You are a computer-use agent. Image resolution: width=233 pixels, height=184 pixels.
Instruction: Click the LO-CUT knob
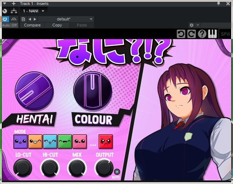point(23,168)
